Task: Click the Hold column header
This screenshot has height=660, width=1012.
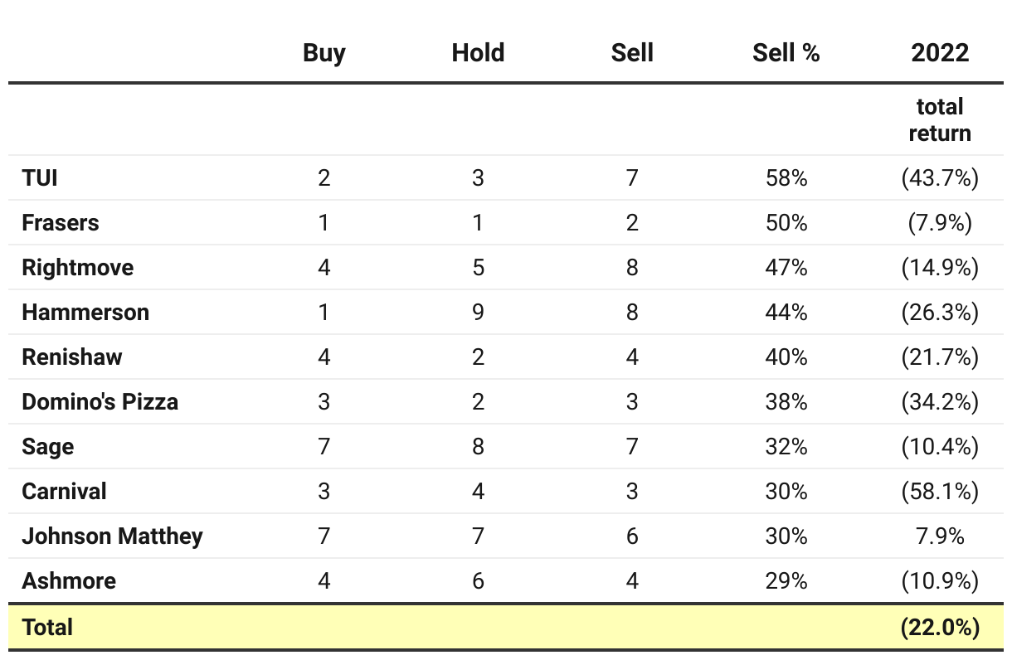Action: (x=478, y=53)
